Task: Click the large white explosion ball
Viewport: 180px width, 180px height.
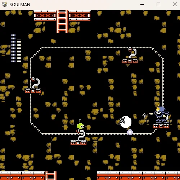Action: tap(126, 122)
